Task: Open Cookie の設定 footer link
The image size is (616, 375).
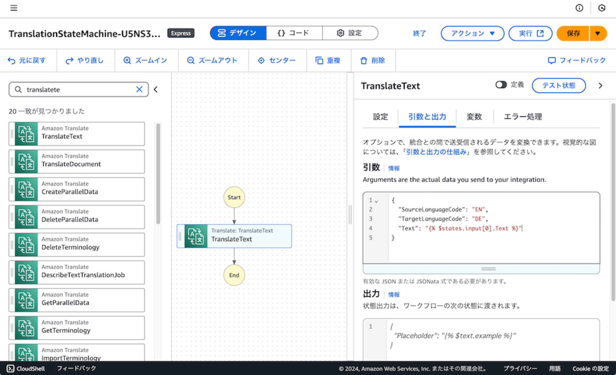Action: [x=590, y=369]
